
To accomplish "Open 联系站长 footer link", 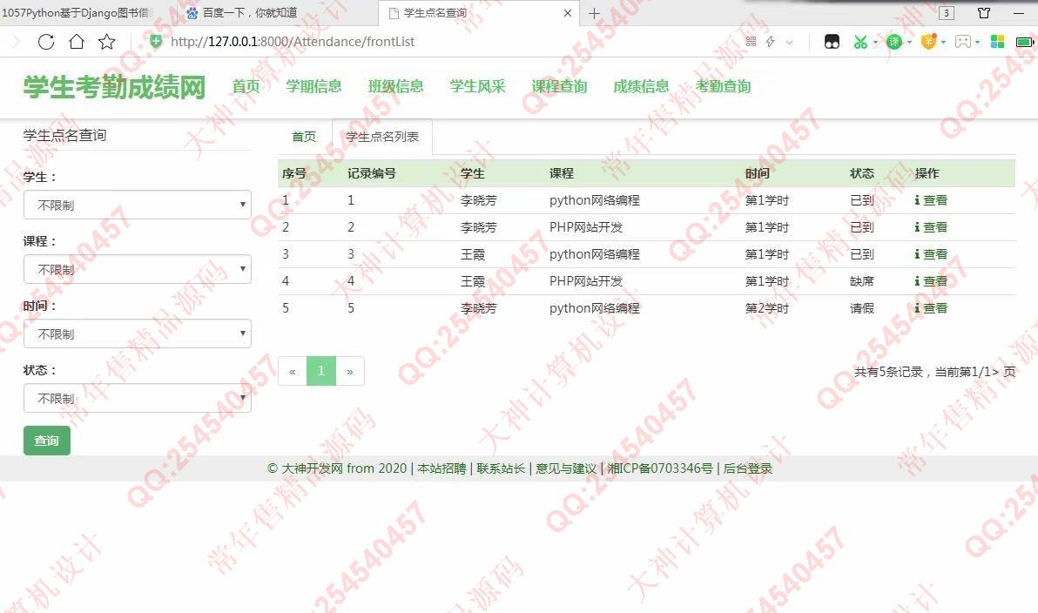I will 501,468.
